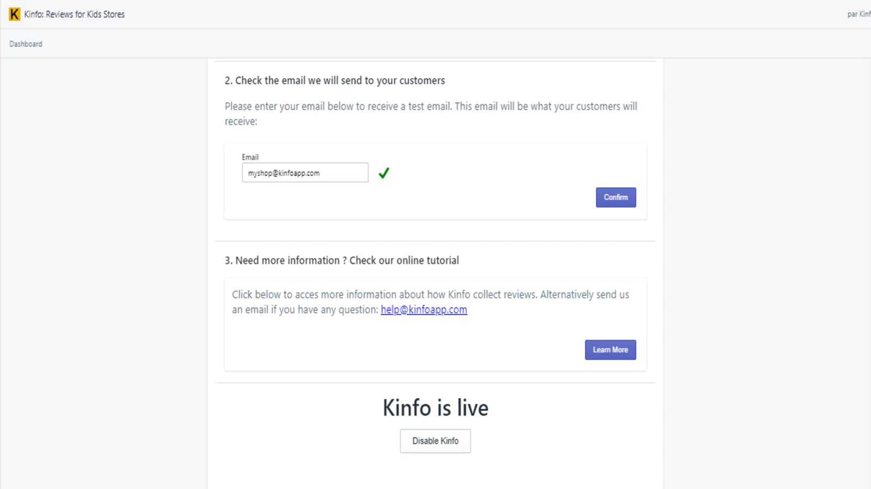Click the 'Email' field label
Image resolution: width=871 pixels, height=489 pixels.
(250, 157)
